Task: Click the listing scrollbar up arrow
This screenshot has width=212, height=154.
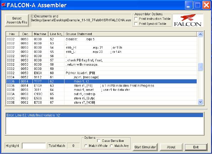Action: pos(200,34)
